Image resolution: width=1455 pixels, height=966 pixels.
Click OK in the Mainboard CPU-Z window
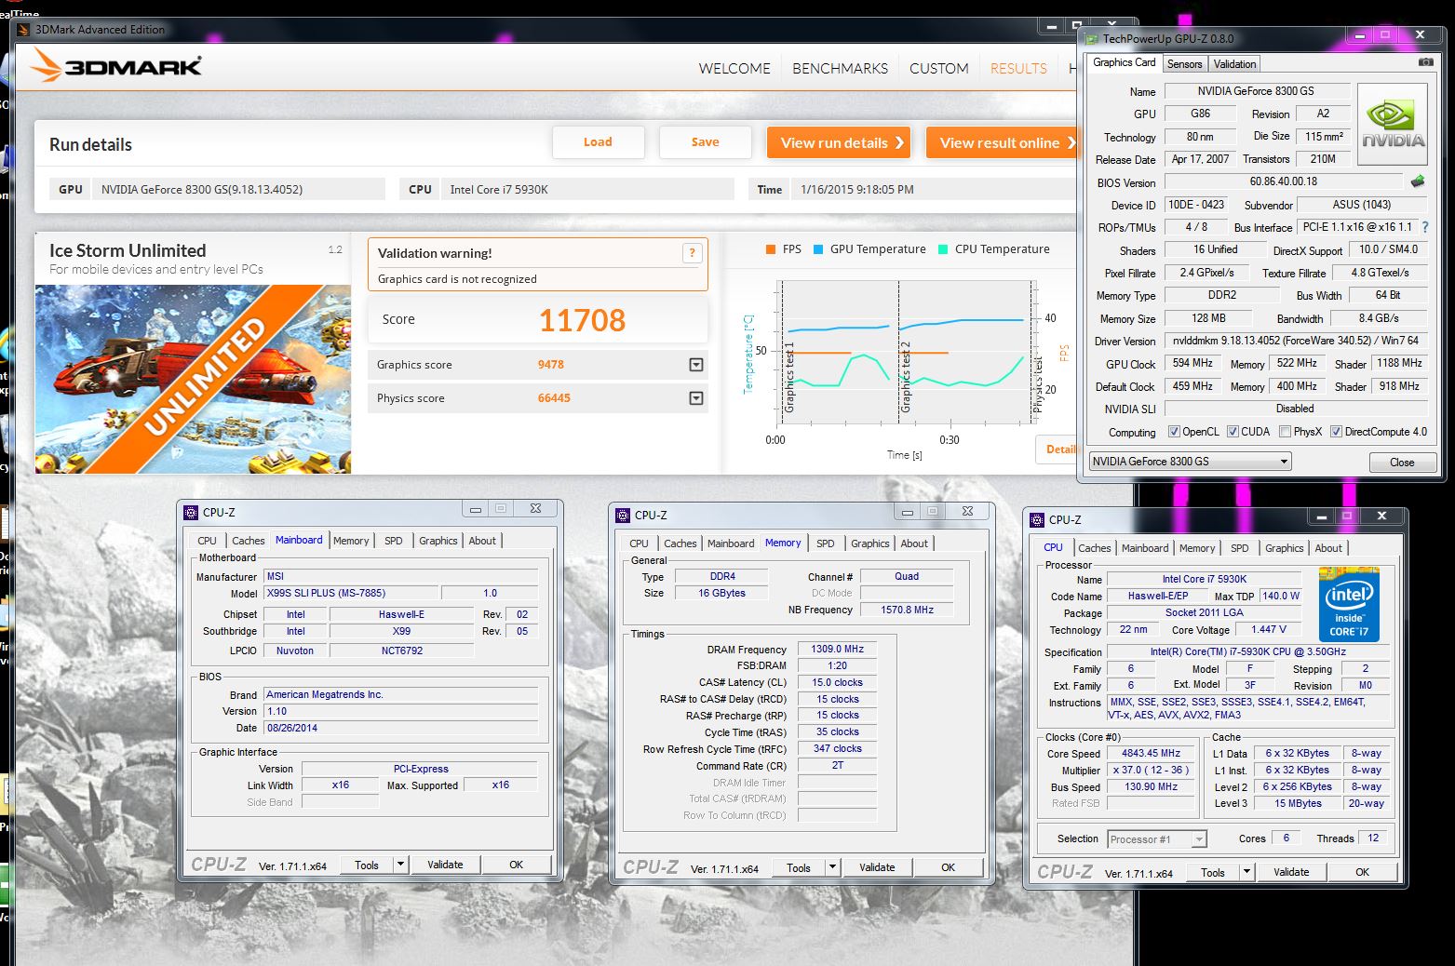(x=516, y=865)
